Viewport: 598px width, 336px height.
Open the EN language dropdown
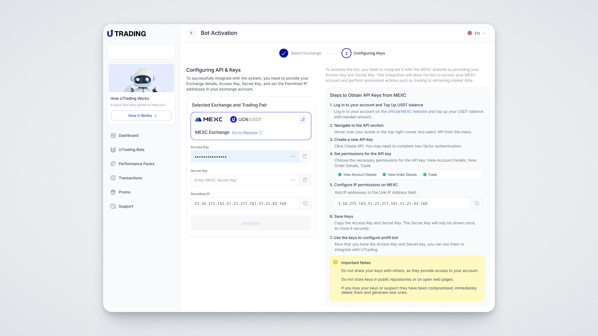[x=476, y=33]
